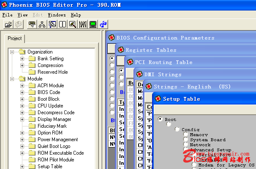Screen dimensions: 256x169
Task: Switch to the Project tab
Action: tap(14, 38)
